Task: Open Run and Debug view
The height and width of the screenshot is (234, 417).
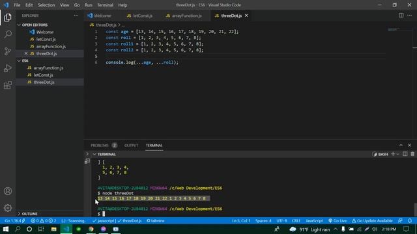Action: click(8, 68)
